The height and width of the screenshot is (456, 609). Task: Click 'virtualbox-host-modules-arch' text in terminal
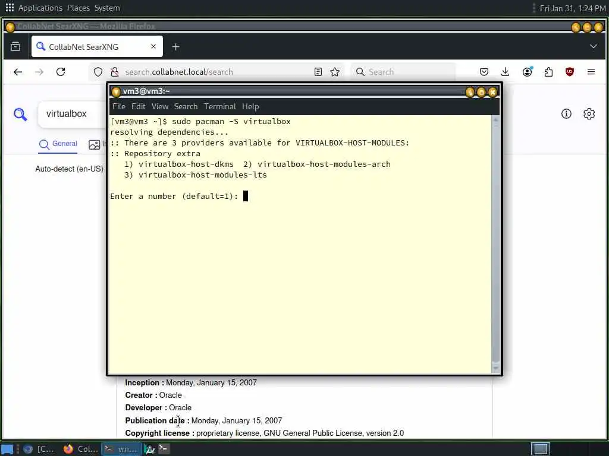tap(324, 164)
